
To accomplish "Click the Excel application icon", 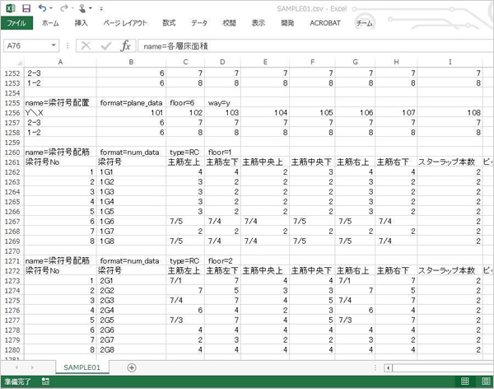I will click(x=10, y=8).
